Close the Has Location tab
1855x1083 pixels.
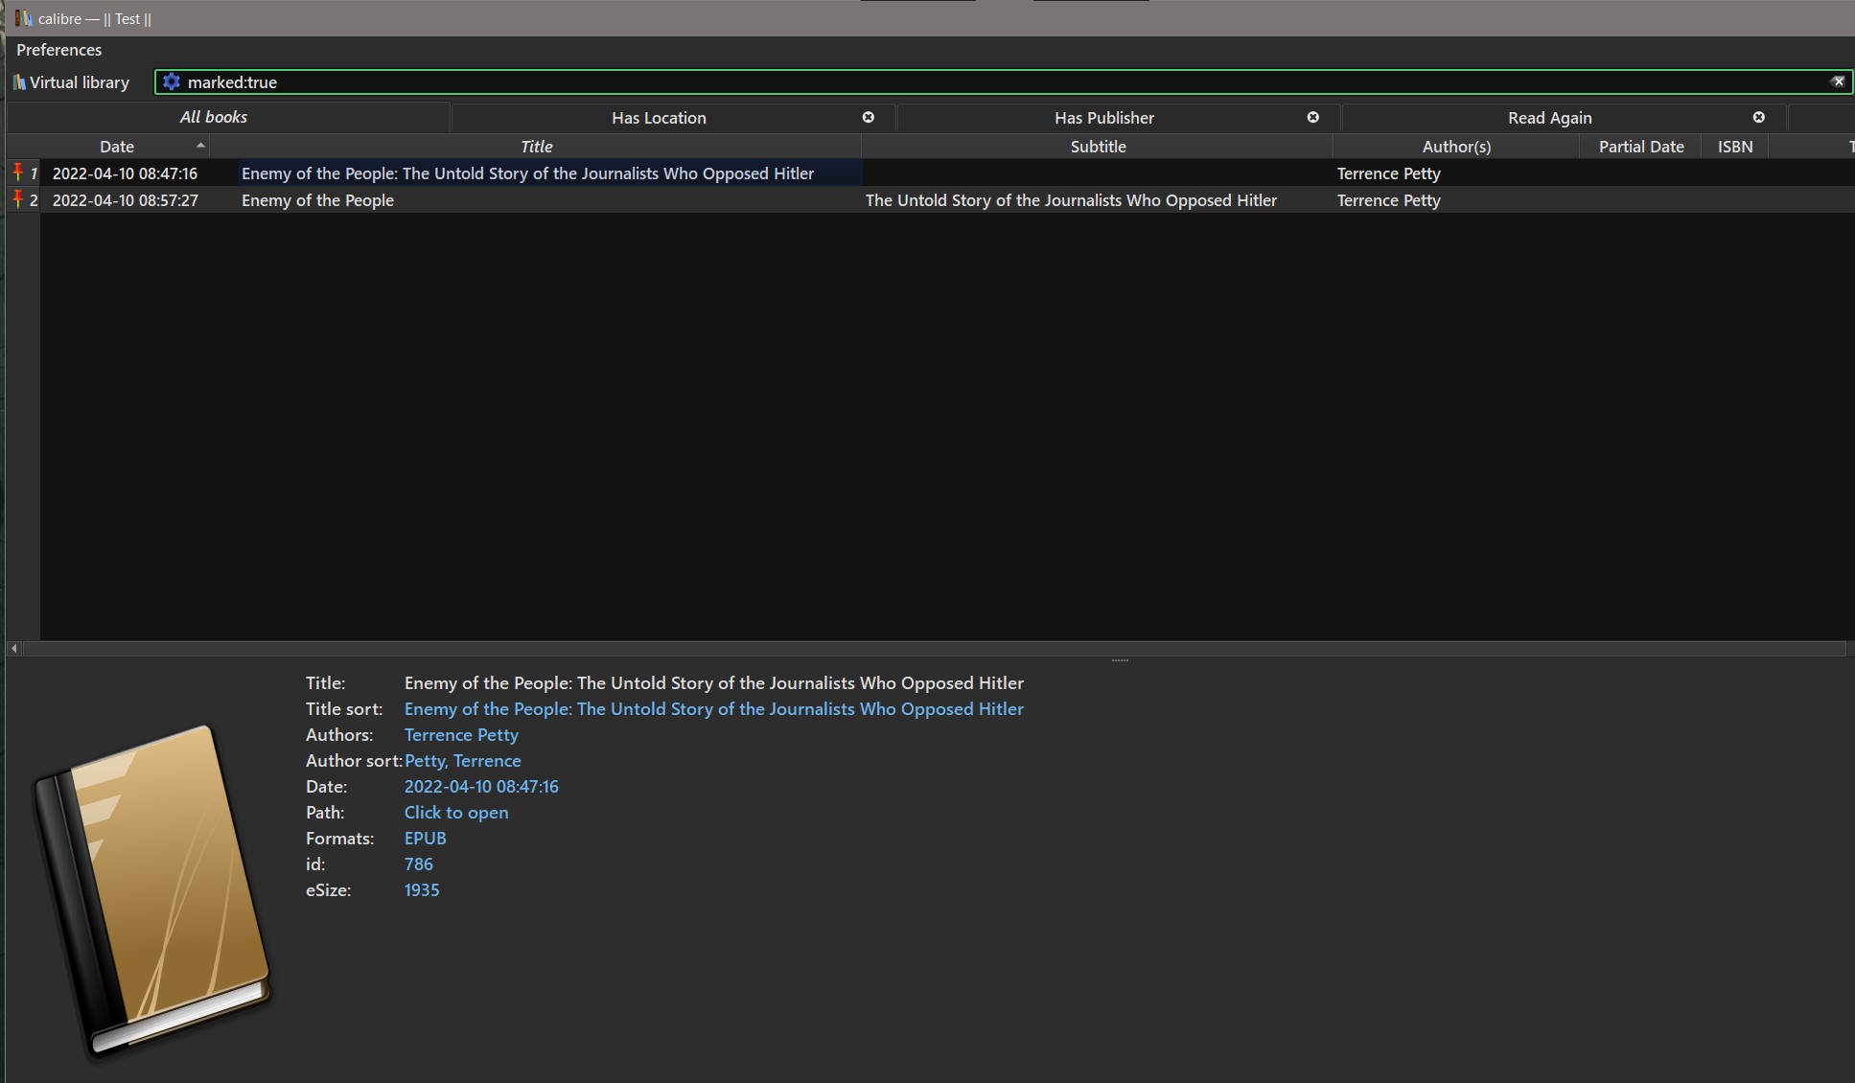[869, 117]
